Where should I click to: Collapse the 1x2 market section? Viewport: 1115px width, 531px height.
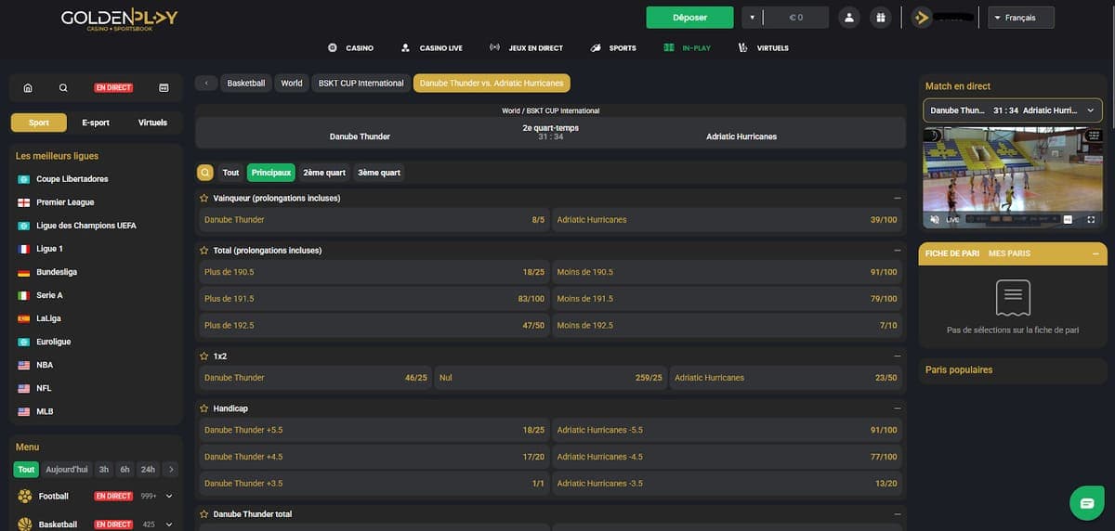pyautogui.click(x=897, y=356)
